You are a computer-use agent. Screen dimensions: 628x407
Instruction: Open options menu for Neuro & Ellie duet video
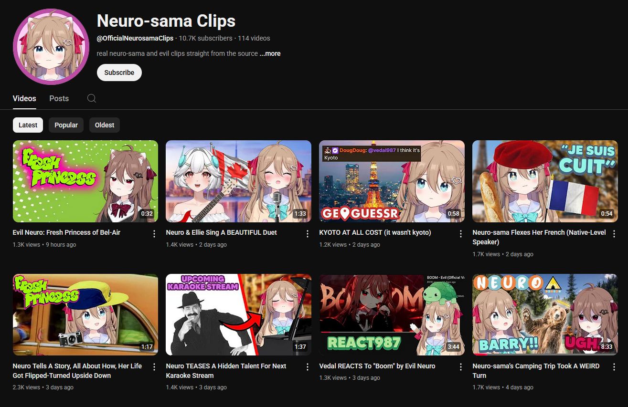click(x=308, y=233)
